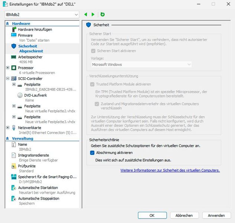The height and width of the screenshot is (223, 235).
Task: Click the Sicherheit shield icon in sidebar
Action: pyautogui.click(x=14, y=46)
